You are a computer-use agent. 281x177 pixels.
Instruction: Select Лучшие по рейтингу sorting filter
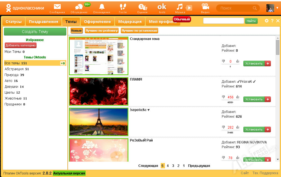pyautogui.click(x=102, y=31)
